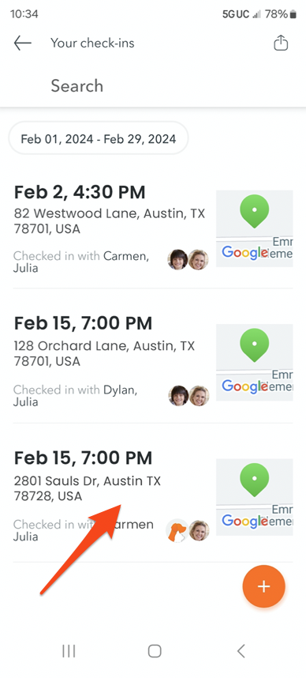Focus the Search field
This screenshot has height=678, width=306.
pyautogui.click(x=153, y=85)
